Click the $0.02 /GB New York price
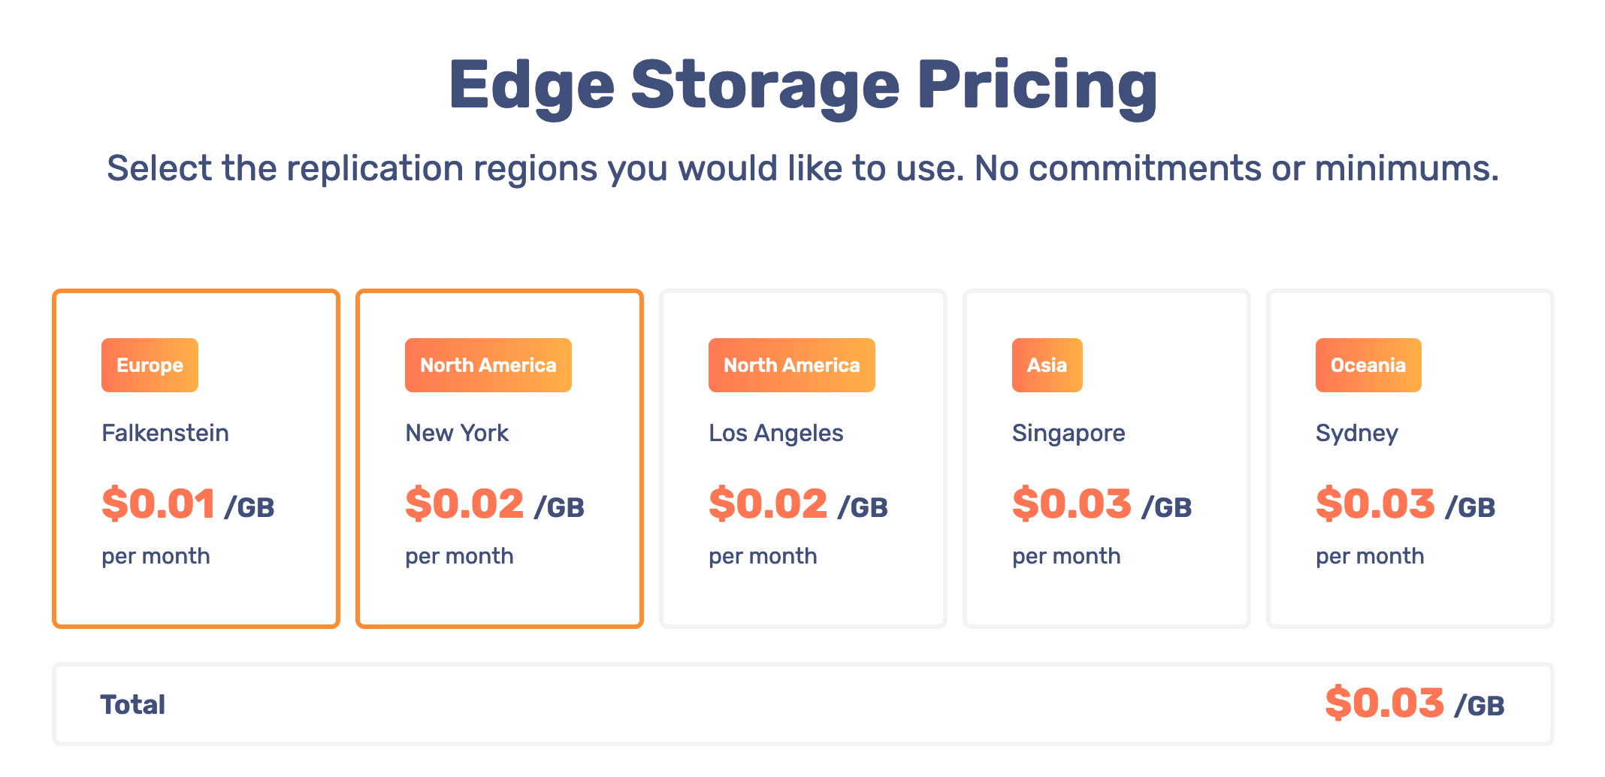 pos(494,503)
